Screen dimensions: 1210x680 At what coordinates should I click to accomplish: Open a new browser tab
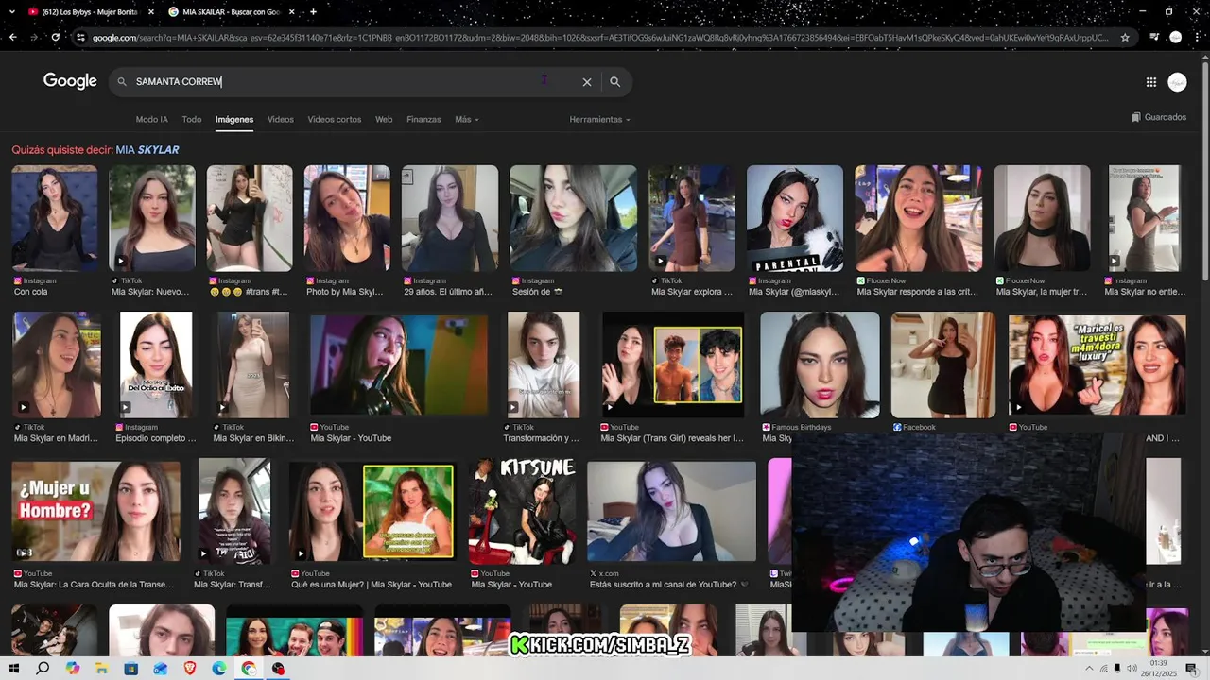[x=313, y=12]
